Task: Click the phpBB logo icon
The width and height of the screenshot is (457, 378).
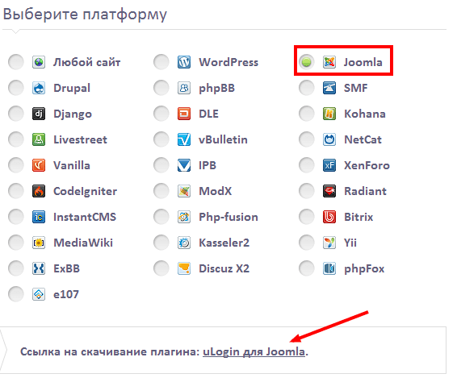Action: (x=184, y=88)
